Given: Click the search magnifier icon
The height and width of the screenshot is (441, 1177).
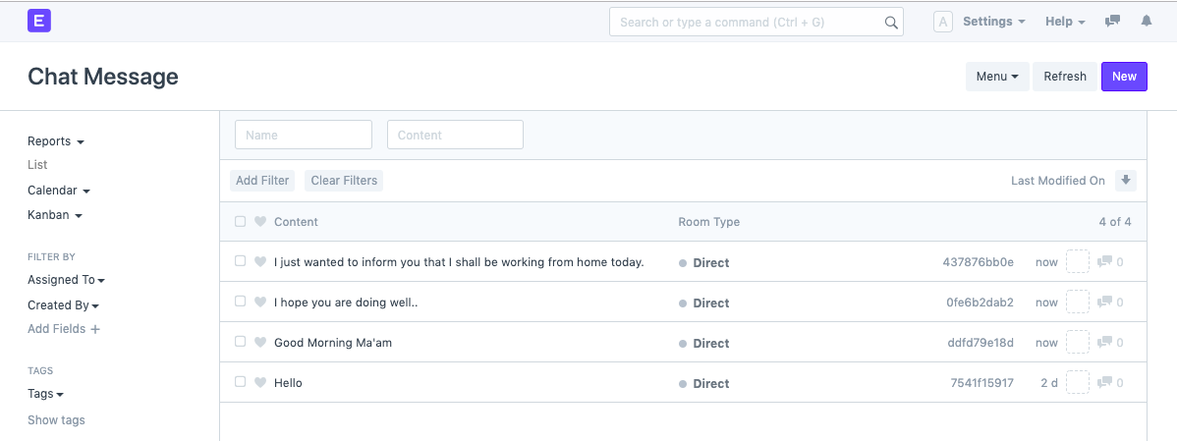Looking at the screenshot, I should pos(890,23).
